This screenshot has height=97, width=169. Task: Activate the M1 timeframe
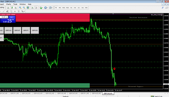point(56,8)
